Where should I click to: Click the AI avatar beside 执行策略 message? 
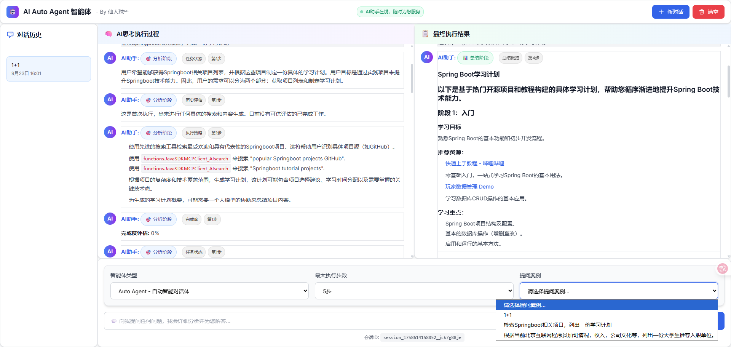pos(110,132)
